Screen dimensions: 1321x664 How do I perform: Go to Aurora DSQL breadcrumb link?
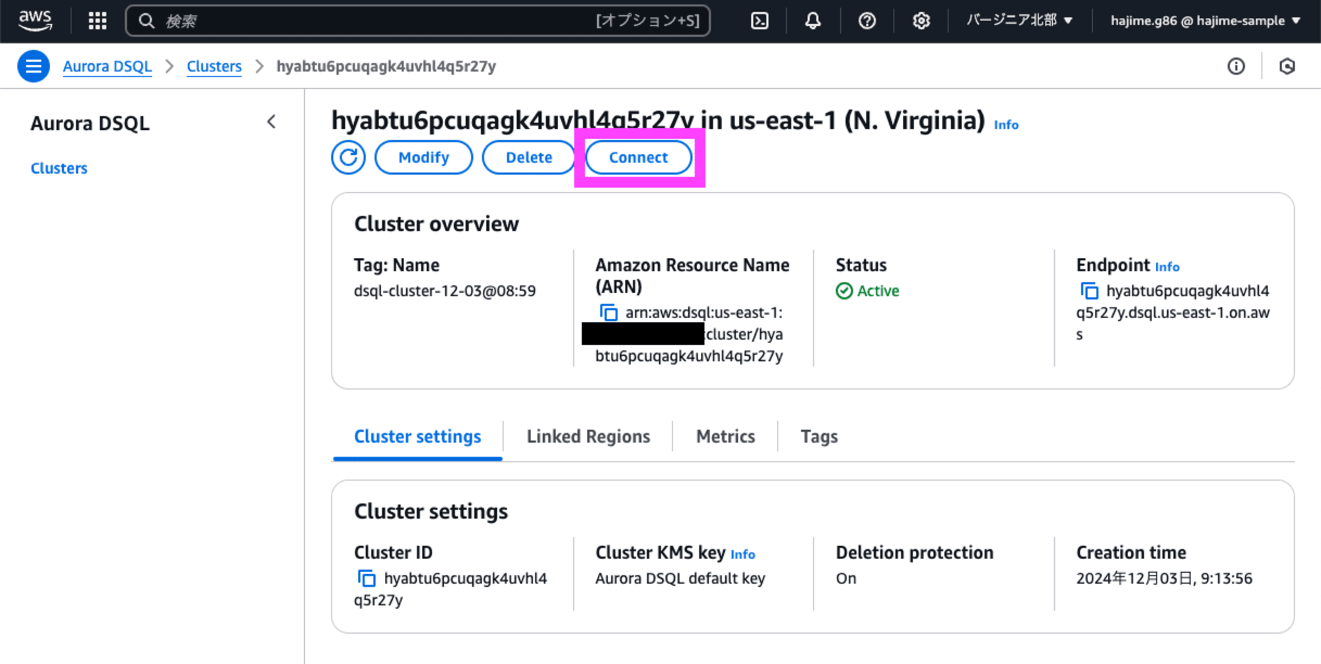(x=107, y=66)
